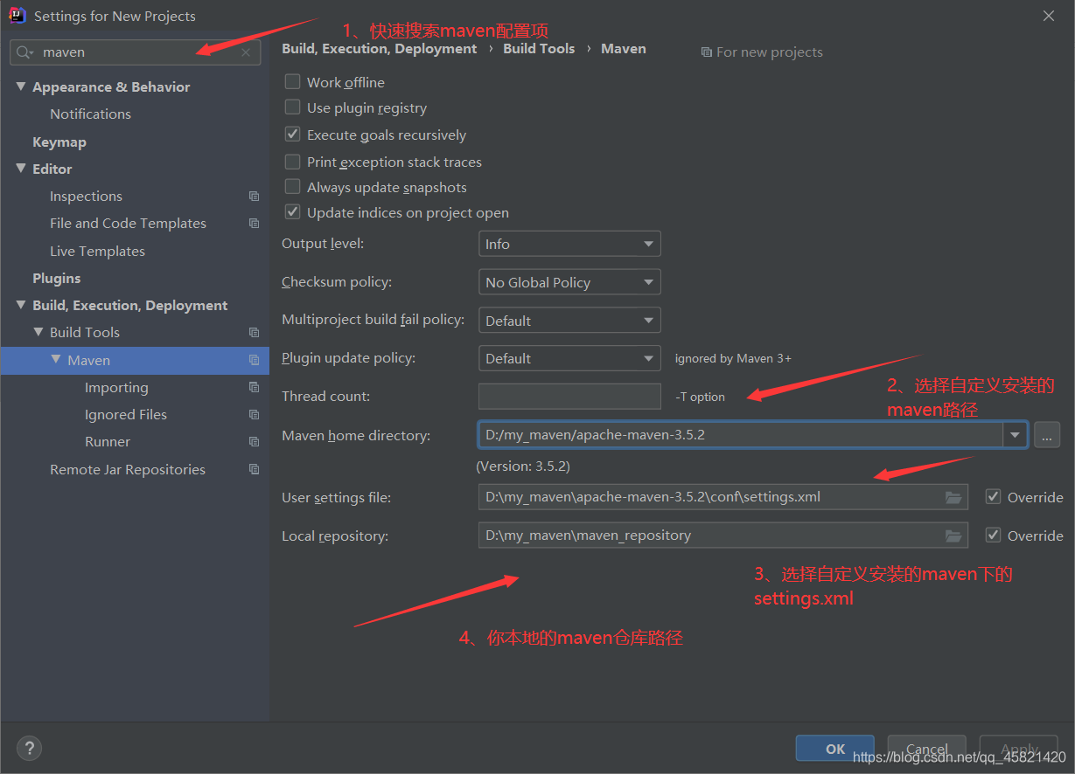Viewport: 1075px width, 774px height.
Task: Open Live Templates settings page
Action: [x=97, y=252]
